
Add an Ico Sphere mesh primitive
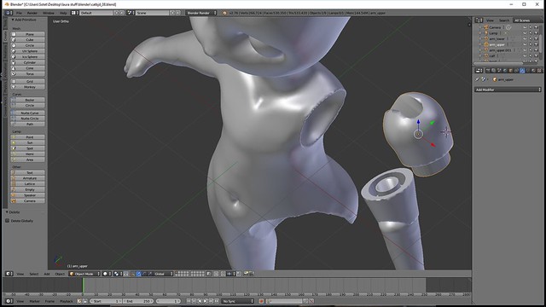pyautogui.click(x=27, y=57)
